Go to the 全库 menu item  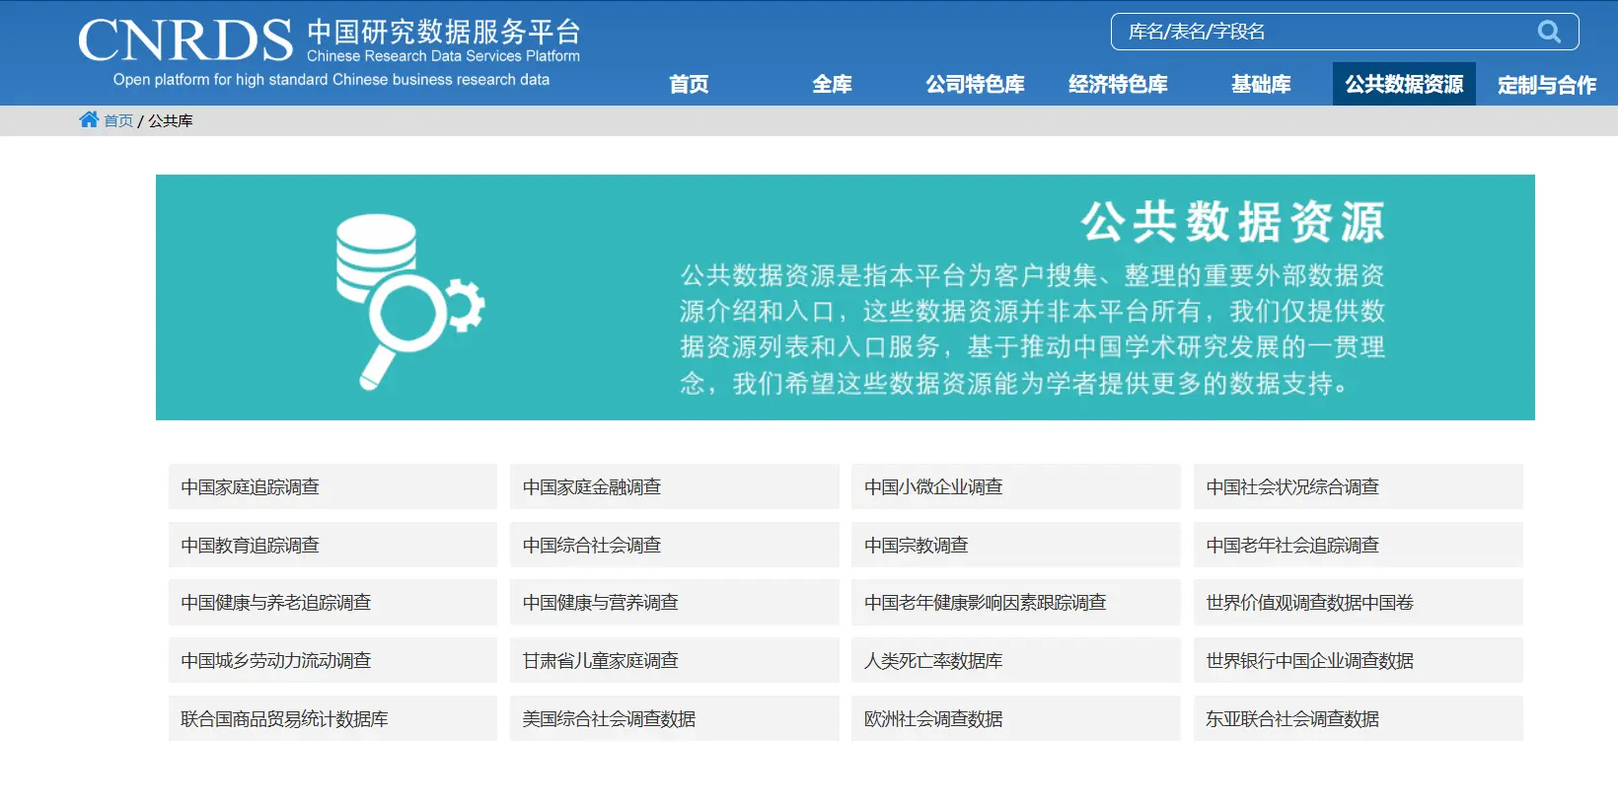click(832, 85)
